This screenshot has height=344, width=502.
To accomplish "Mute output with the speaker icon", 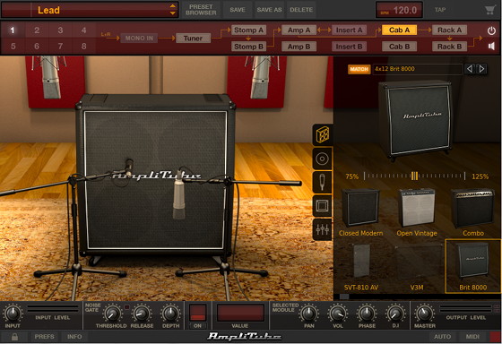I will coord(491,47).
